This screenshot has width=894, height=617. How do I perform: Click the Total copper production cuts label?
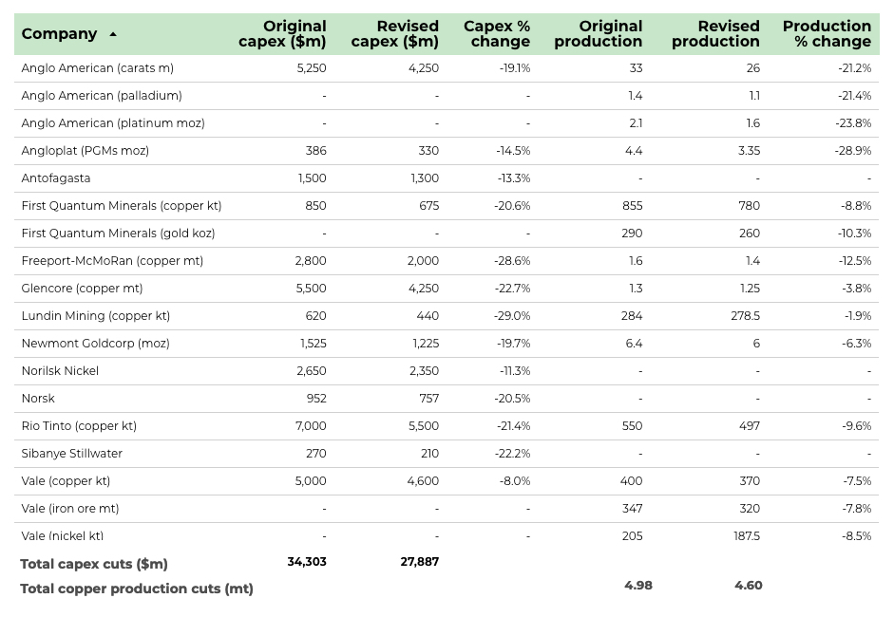coord(137,589)
